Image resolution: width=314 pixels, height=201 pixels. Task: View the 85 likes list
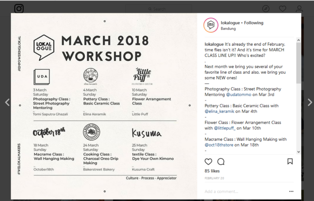212,171
